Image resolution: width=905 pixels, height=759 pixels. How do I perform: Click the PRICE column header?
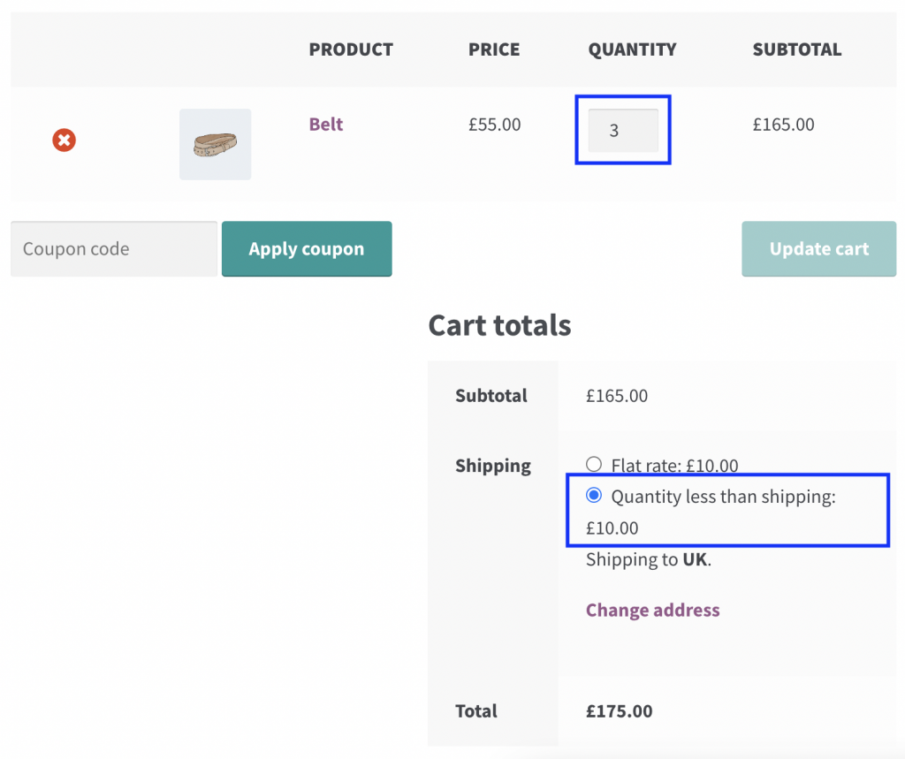click(493, 49)
